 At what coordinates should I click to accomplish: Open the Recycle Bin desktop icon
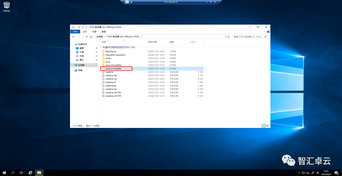(7, 7)
